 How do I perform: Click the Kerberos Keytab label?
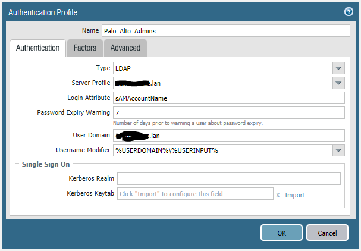point(90,193)
